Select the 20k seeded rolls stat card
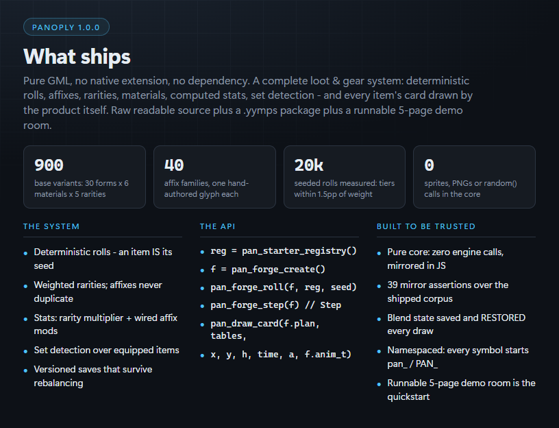559x428 pixels. point(345,177)
